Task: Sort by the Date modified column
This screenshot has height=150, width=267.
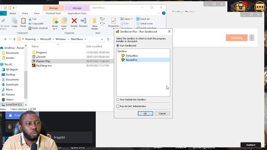Action: click(94, 46)
